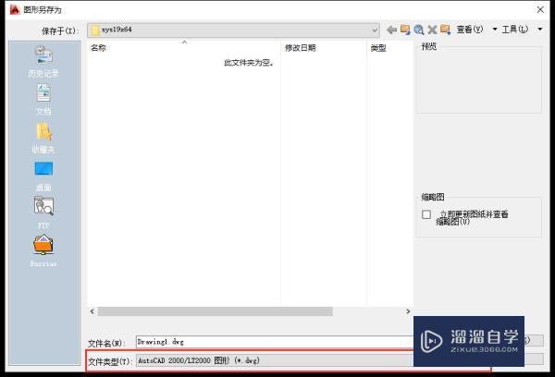Close the Save Drawing As dialog
Viewport: 555px width, 377px height.
click(x=540, y=9)
